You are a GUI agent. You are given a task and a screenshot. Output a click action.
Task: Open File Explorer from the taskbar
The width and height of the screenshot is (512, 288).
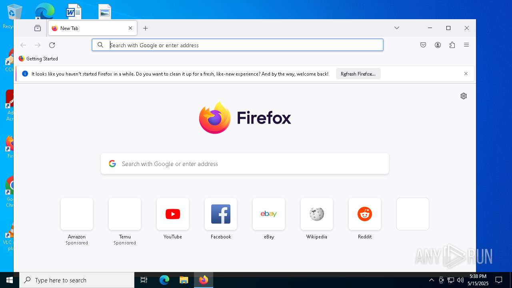click(184, 280)
